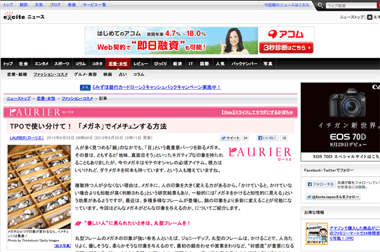Select the 経済 news tab
Viewport: 380px width, 252px height.
177,64
